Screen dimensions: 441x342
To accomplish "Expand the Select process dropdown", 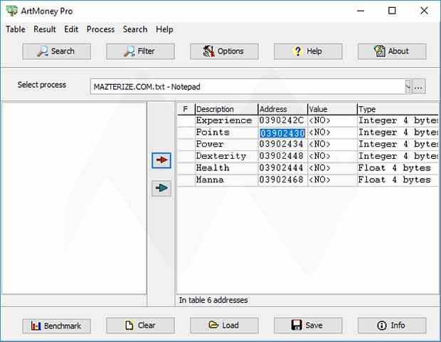I will point(408,87).
